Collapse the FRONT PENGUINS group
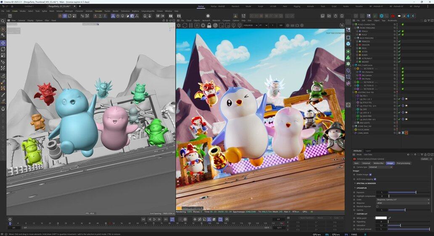This screenshot has width=434, height=236. point(355,28)
